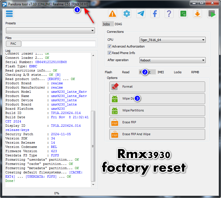Select the RPMB tab
Image resolution: width=221 pixels, height=198 pixels.
[x=195, y=72]
